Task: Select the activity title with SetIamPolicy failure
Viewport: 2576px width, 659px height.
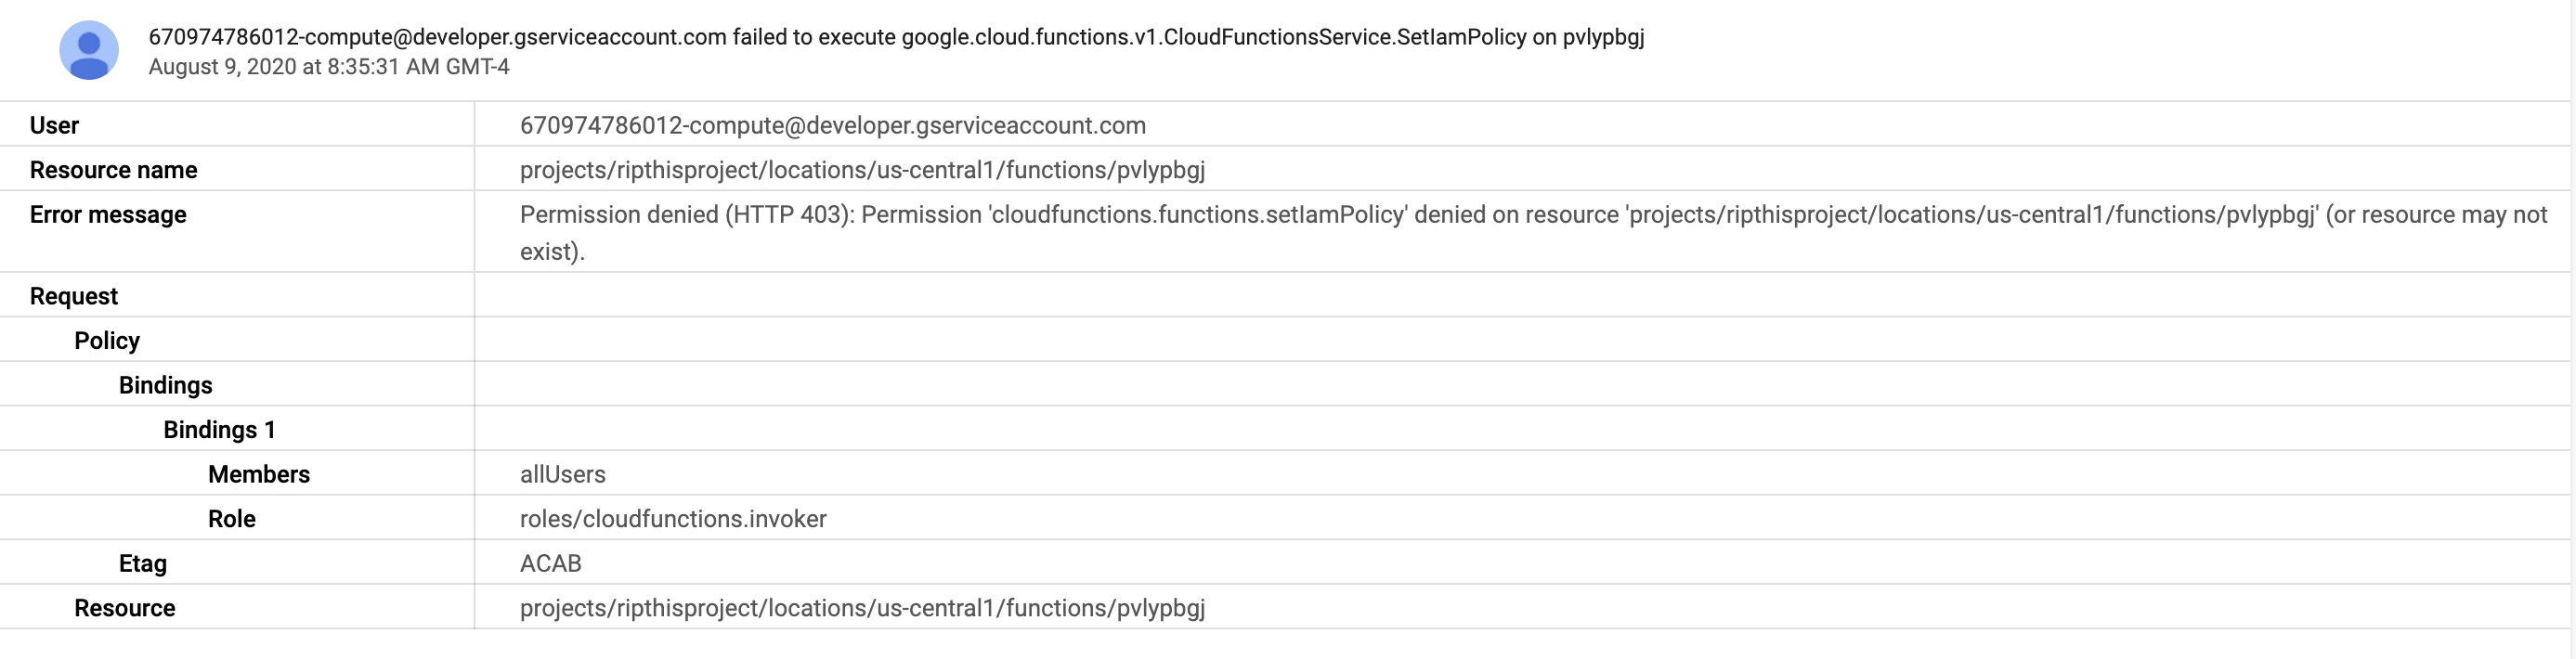Action: (896, 37)
